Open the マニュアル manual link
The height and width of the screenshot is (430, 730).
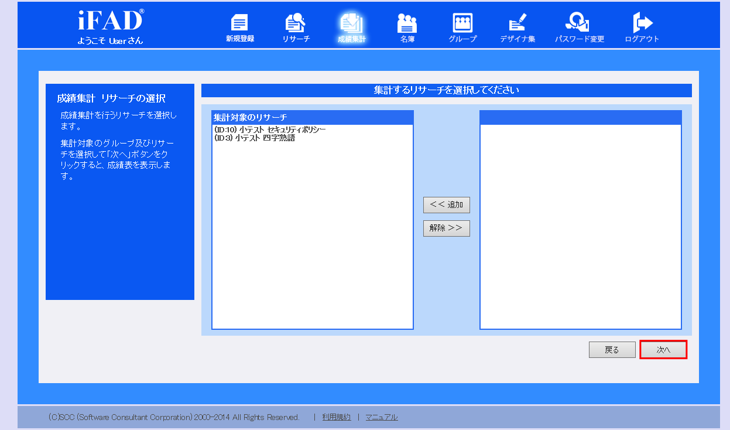tap(382, 417)
